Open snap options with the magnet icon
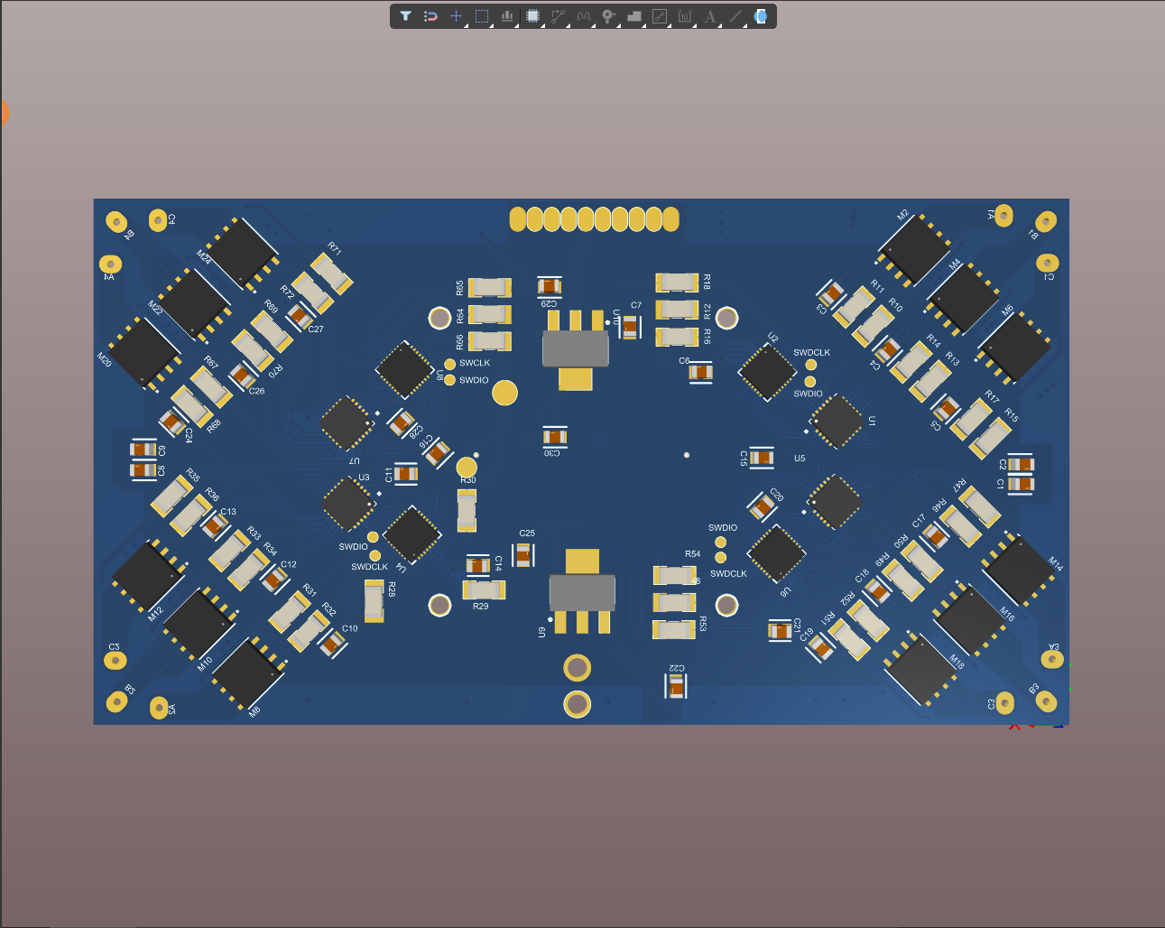The width and height of the screenshot is (1165, 928). pyautogui.click(x=431, y=16)
